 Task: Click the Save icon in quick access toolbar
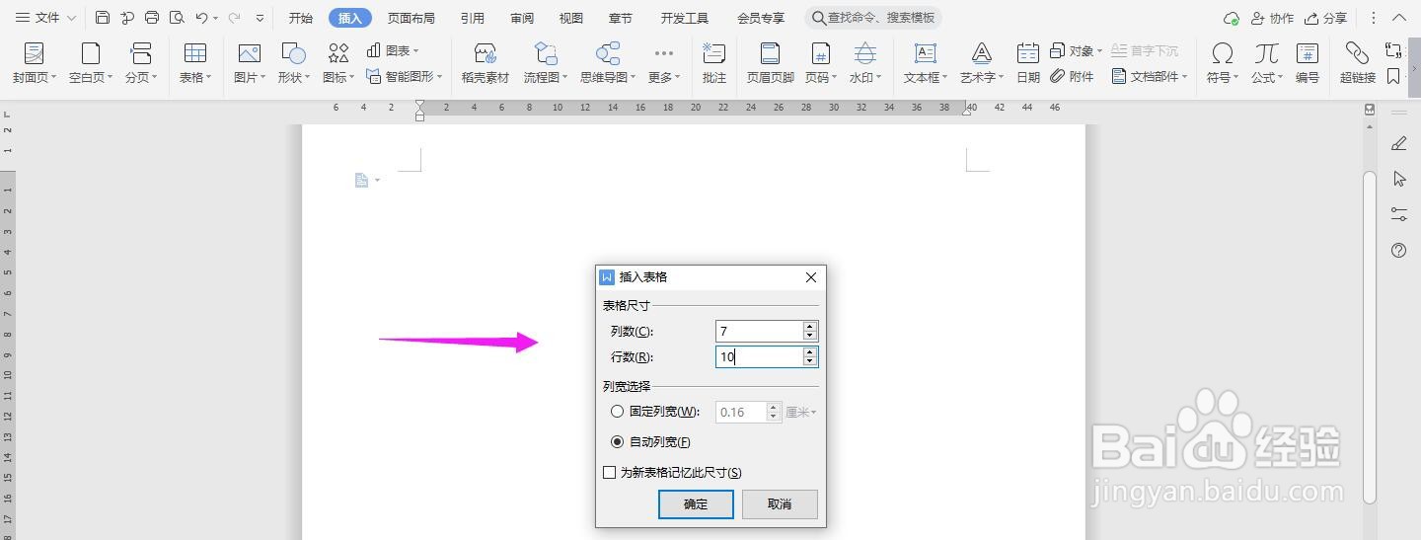coord(103,18)
